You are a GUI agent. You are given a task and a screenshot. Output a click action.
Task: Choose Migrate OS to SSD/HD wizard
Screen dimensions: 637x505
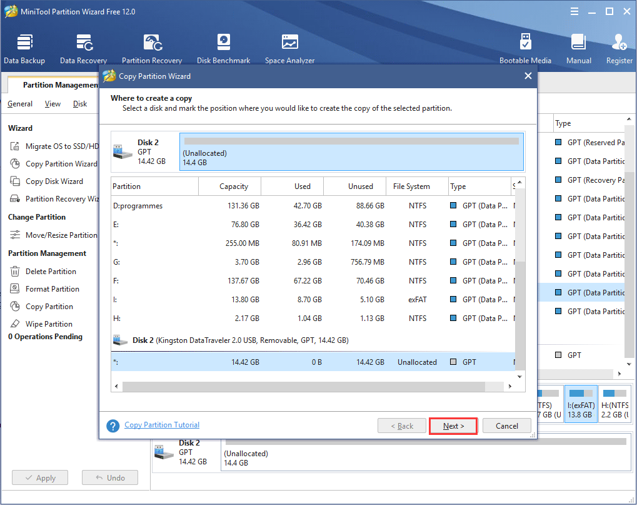[x=61, y=146]
